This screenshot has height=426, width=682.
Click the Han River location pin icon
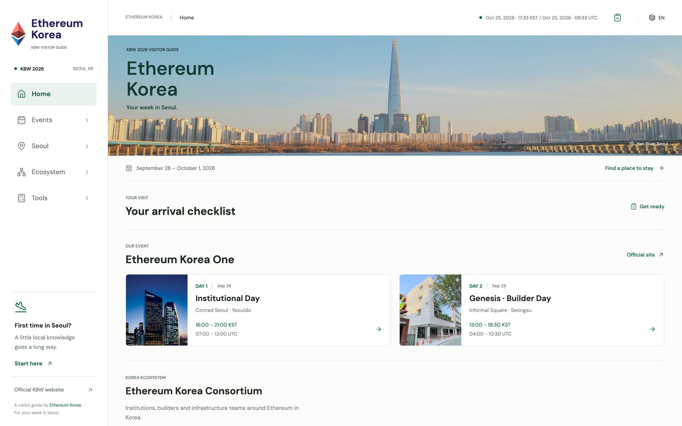632,144
